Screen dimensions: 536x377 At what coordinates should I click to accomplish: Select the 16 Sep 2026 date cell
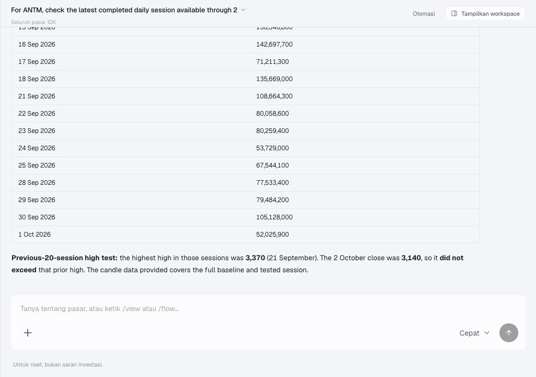click(37, 45)
